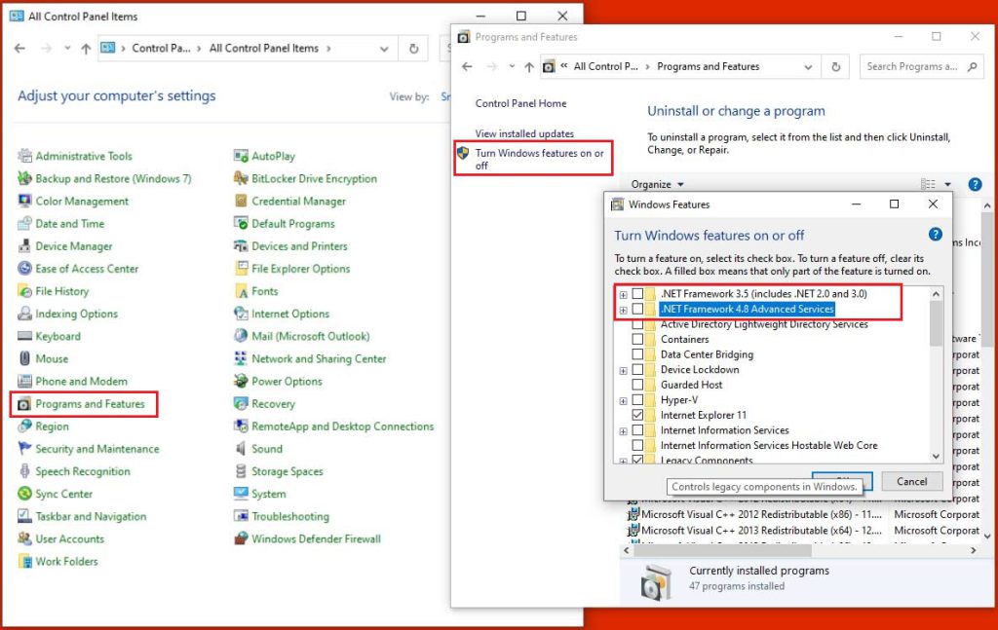Click the Speech Recognition microphone icon
Viewport: 998px width, 630px height.
tap(24, 471)
